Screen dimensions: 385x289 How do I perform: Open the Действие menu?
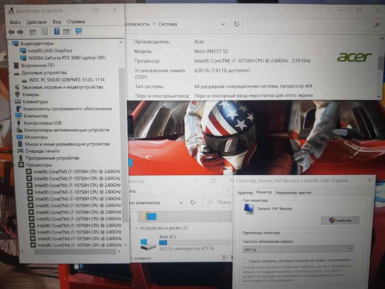coord(36,22)
